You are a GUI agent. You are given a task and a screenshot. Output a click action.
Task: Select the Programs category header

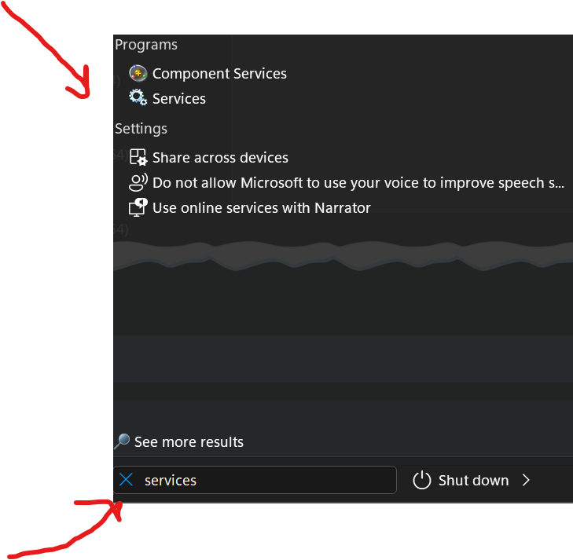(x=146, y=45)
